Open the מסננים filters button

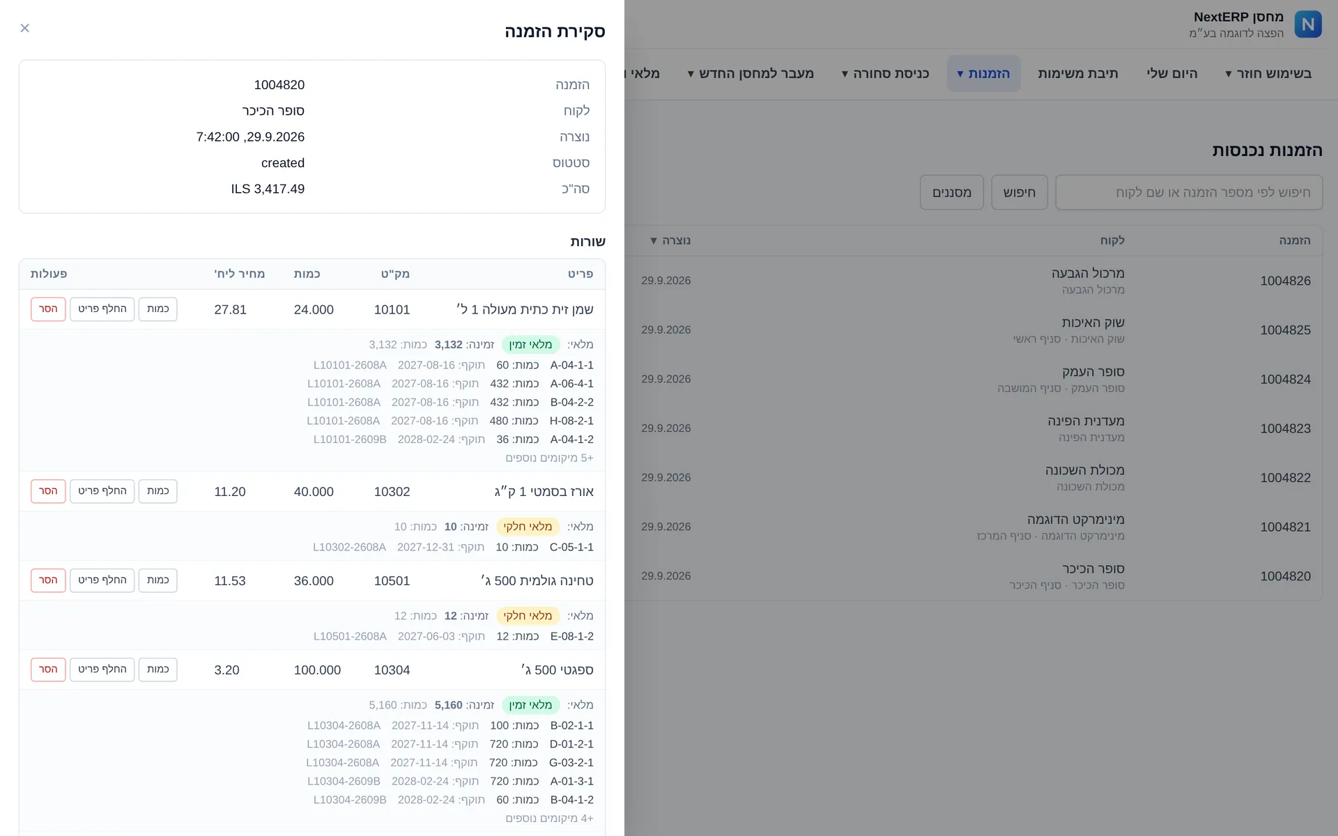click(x=952, y=192)
